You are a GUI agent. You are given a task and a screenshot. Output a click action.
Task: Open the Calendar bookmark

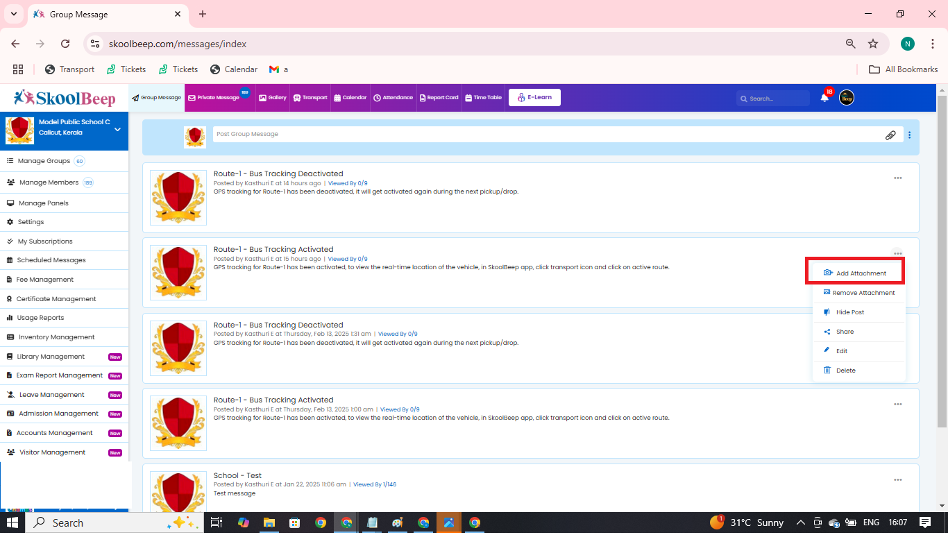point(233,69)
